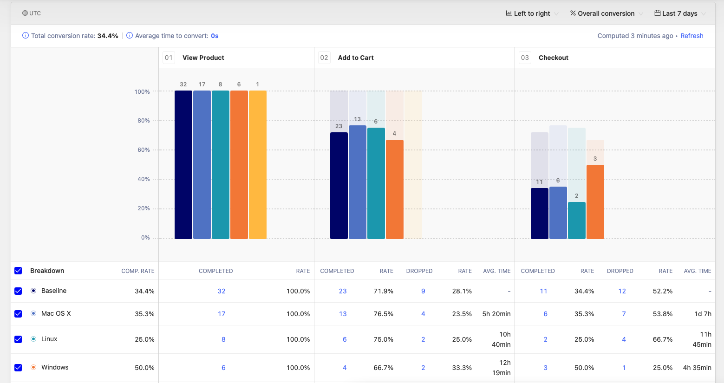Expand the Last 7 days date range
724x383 pixels.
click(x=680, y=13)
